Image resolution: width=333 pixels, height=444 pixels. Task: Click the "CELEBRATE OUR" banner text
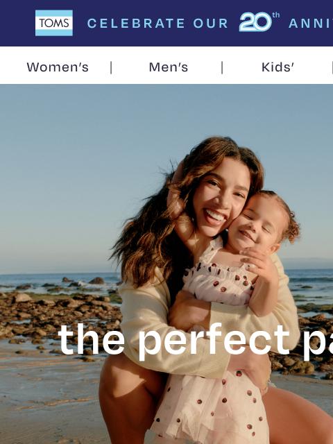click(x=157, y=24)
